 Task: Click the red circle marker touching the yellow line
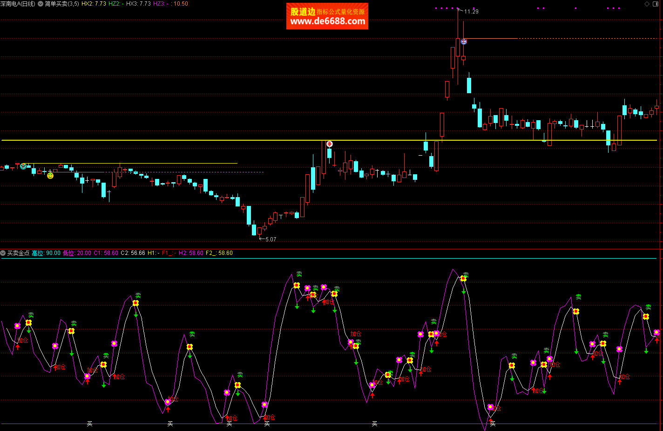click(x=330, y=144)
